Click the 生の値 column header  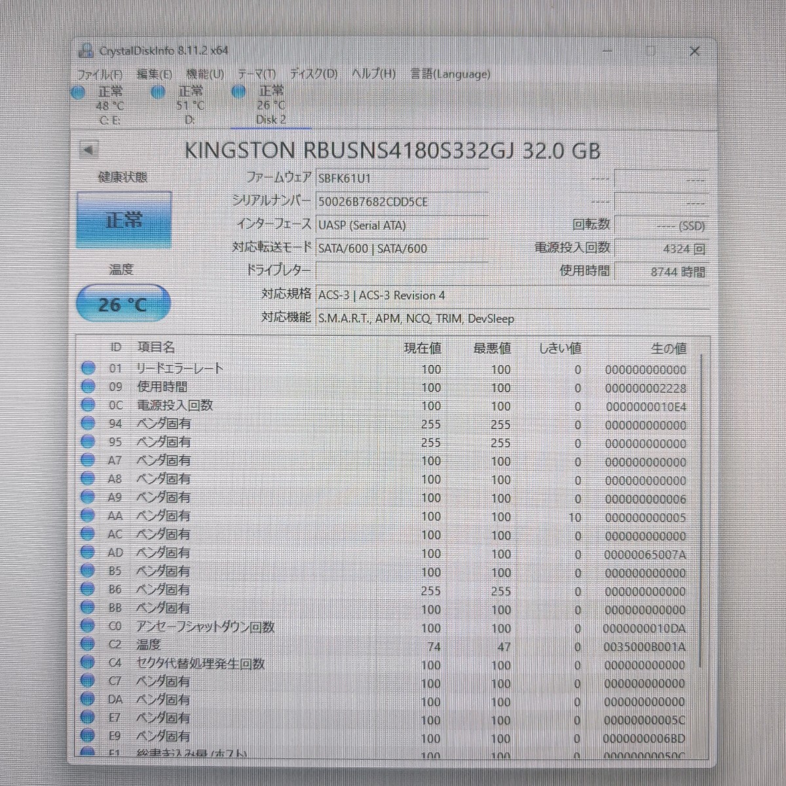tap(669, 348)
